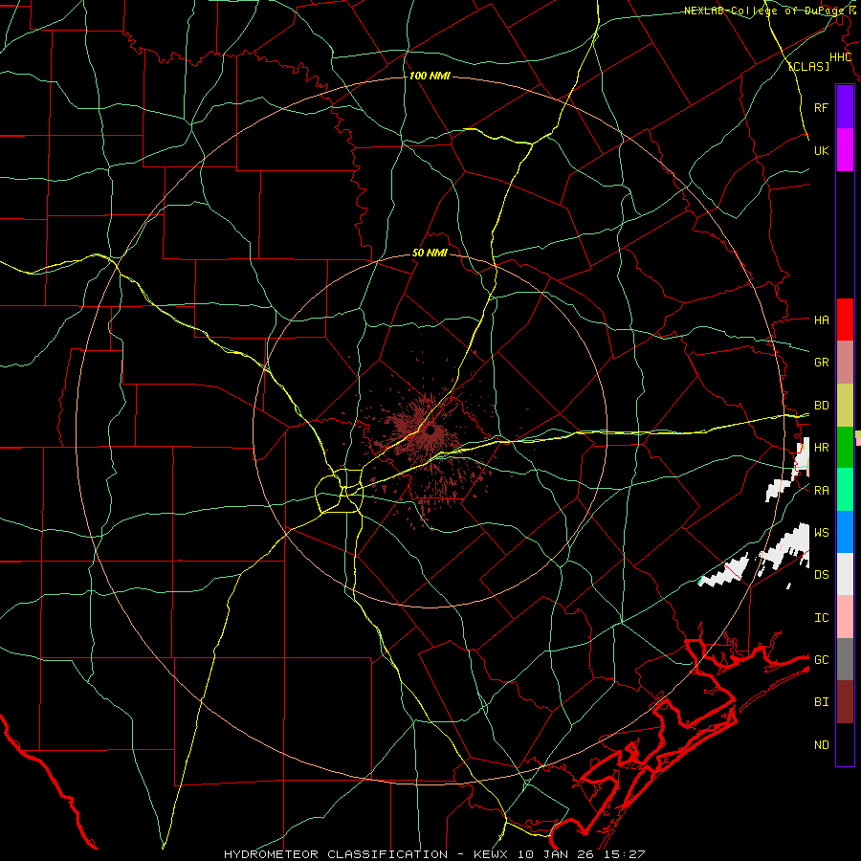Select the GR legend label
Viewport: 861px width, 861px height.
point(821,362)
